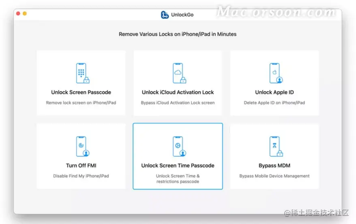The image size is (356, 224).
Task: Click the Turn Off FMI radar phone icon
Action: pyautogui.click(x=83, y=146)
